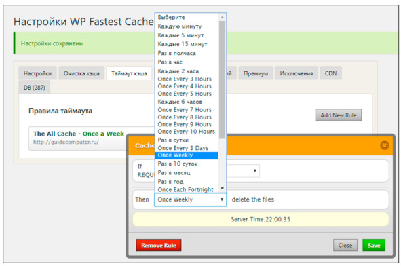Select Выберите option in list
Viewport: 401px width, 266px height.
[x=187, y=18]
